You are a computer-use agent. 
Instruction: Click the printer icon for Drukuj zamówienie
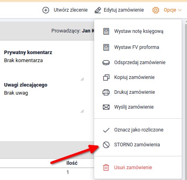[x=106, y=92]
